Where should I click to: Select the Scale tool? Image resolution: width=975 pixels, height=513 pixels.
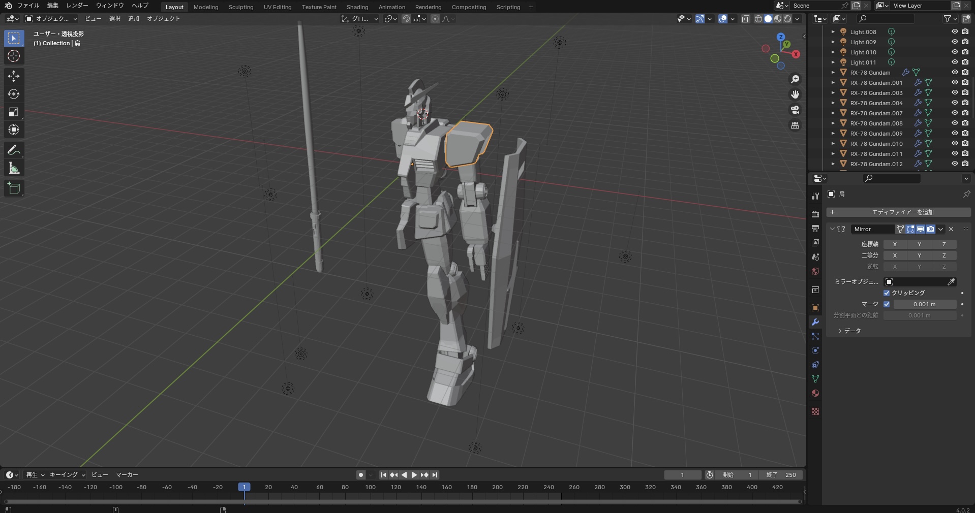14,112
